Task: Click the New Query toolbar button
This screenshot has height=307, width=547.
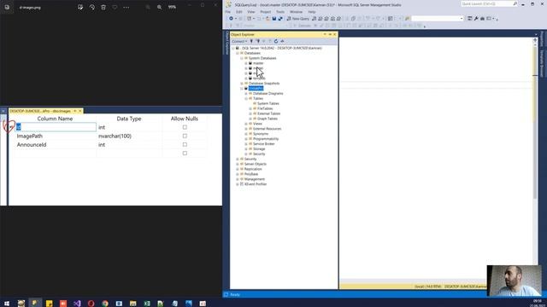Action: tap(298, 19)
